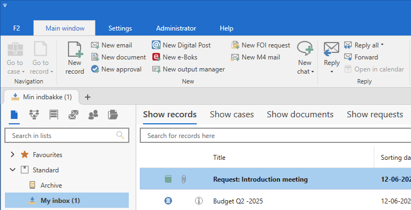Focus the Search for records here field
This screenshot has width=411, height=210.
pyautogui.click(x=276, y=135)
